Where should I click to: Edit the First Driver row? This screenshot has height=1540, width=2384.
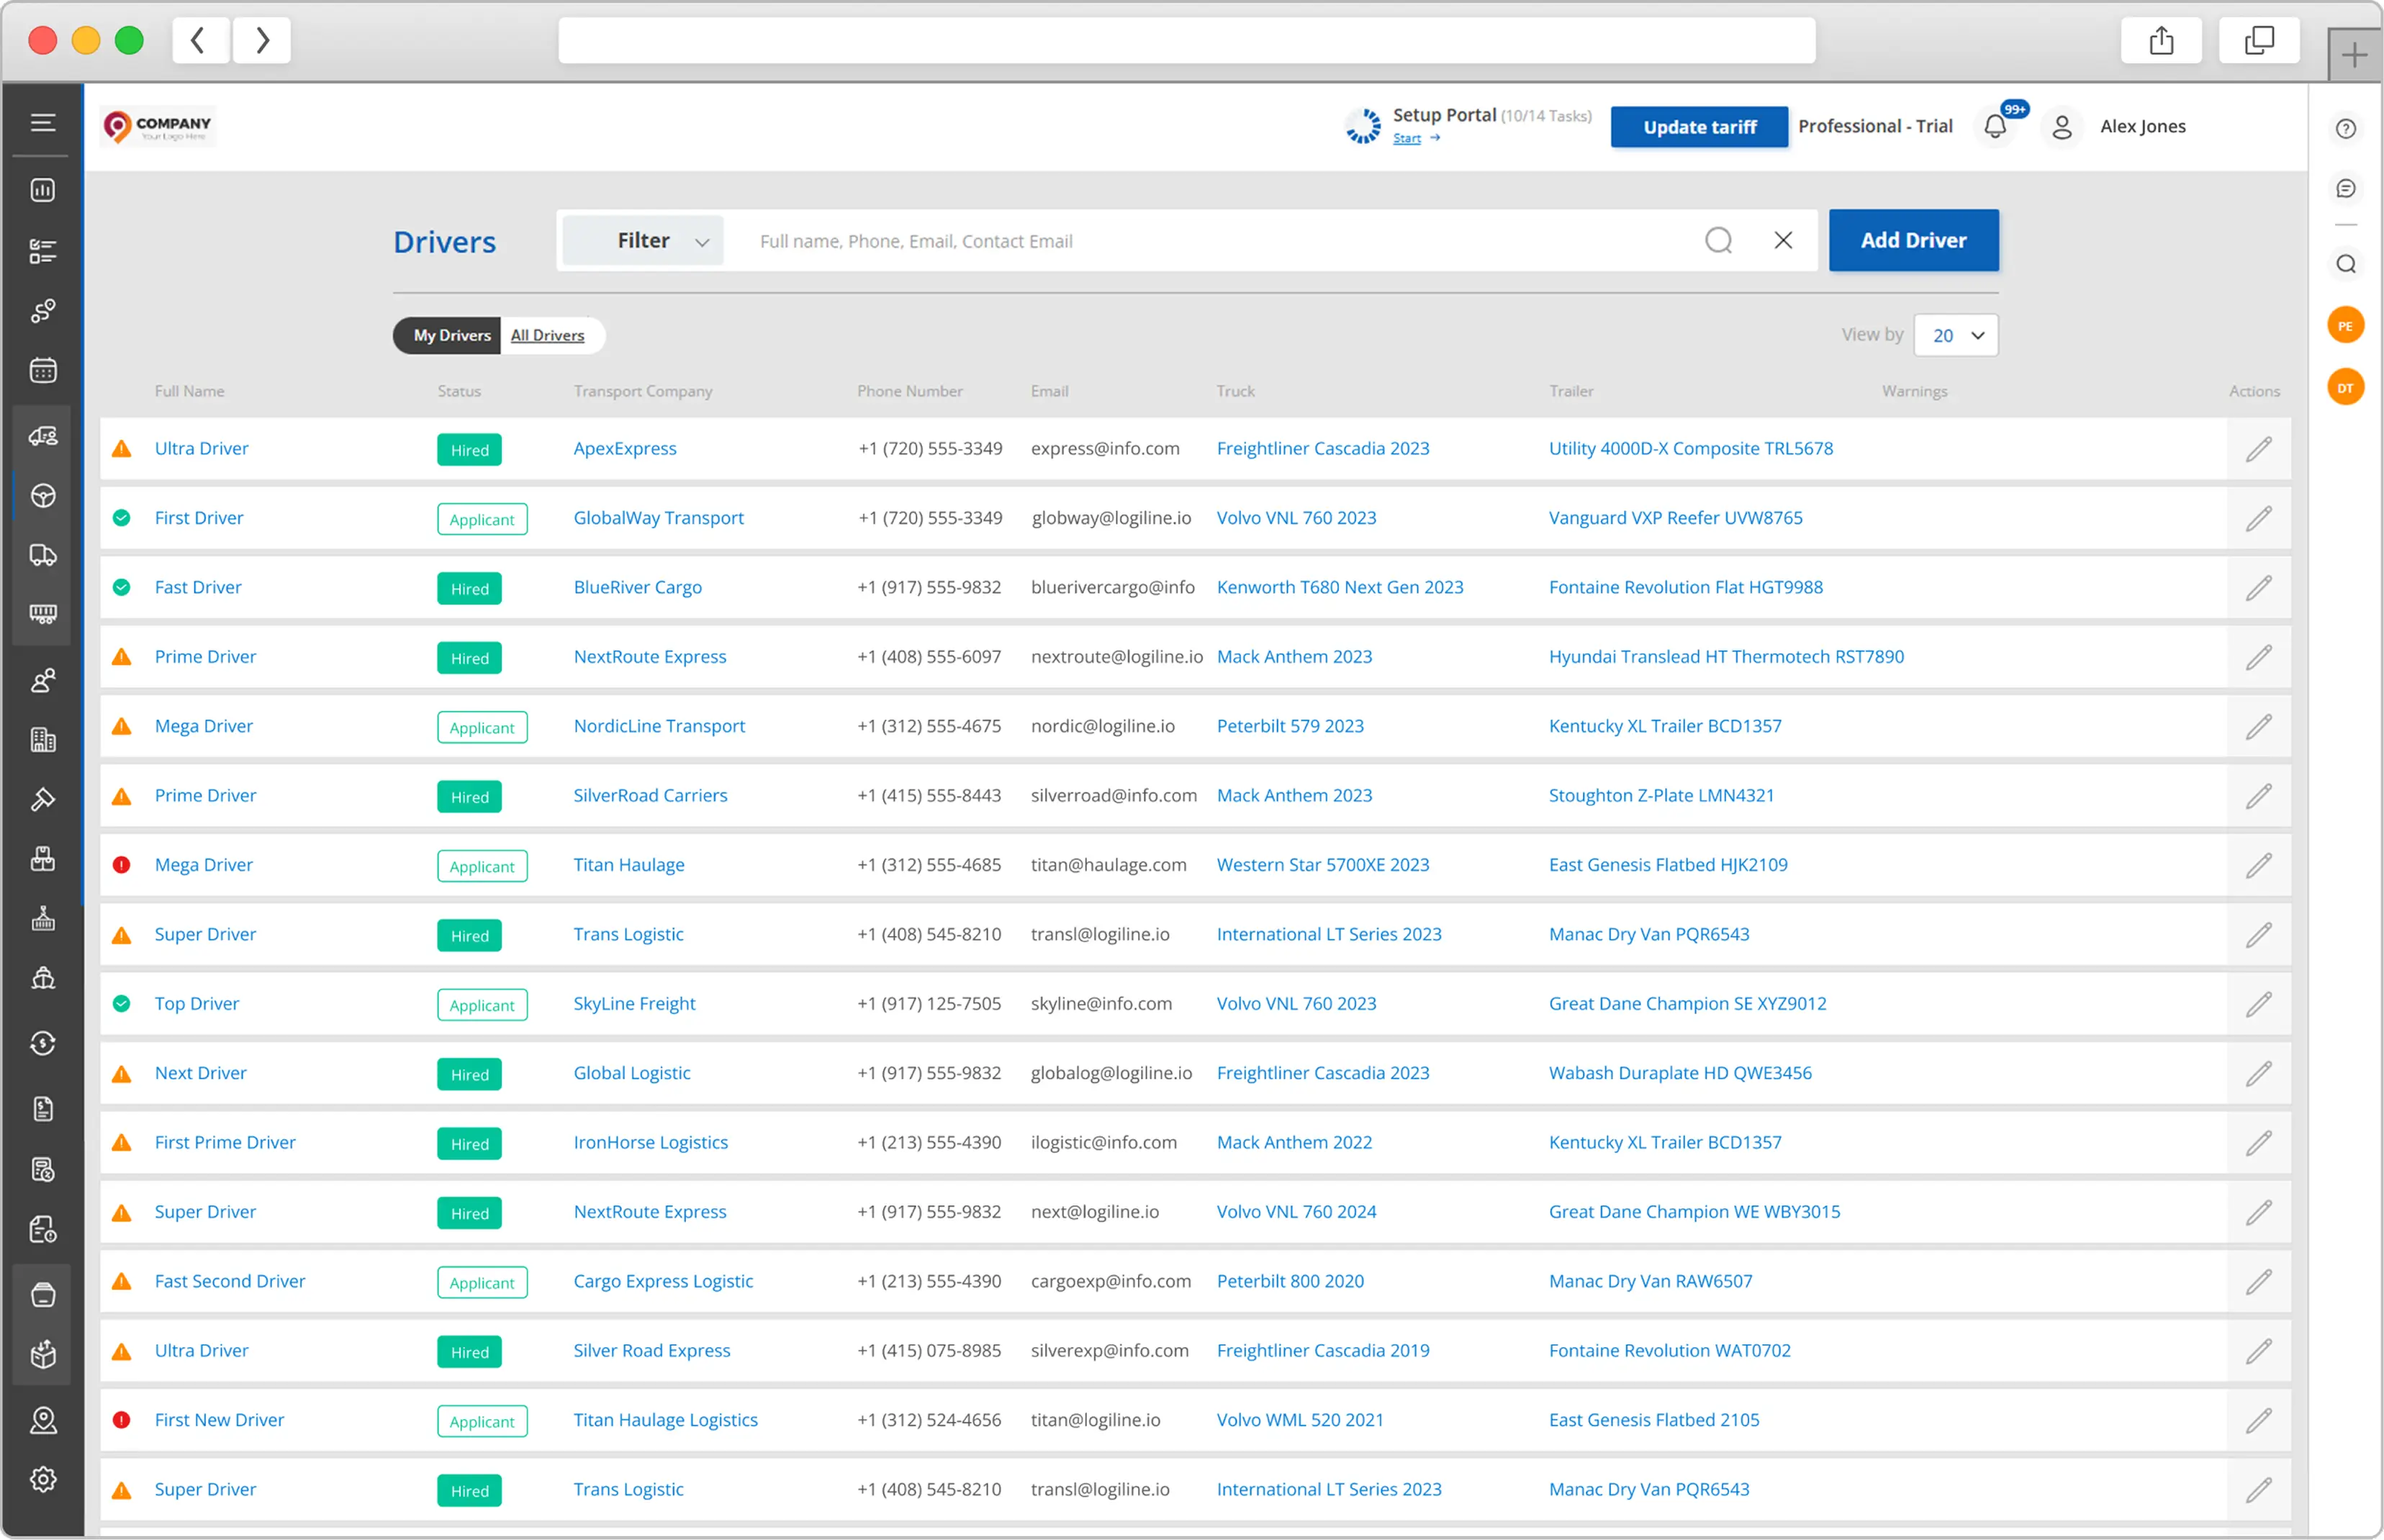pos(2258,518)
